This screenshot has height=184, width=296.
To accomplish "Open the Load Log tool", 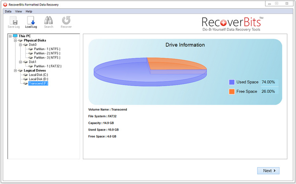I will [31, 22].
